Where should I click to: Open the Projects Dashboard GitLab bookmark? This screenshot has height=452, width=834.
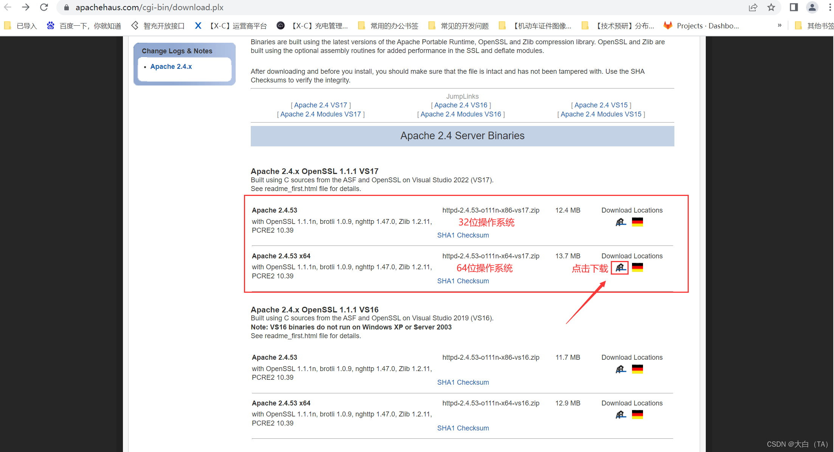pyautogui.click(x=702, y=26)
